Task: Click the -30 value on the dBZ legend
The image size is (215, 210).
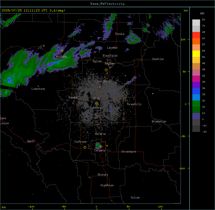Action: (204, 132)
